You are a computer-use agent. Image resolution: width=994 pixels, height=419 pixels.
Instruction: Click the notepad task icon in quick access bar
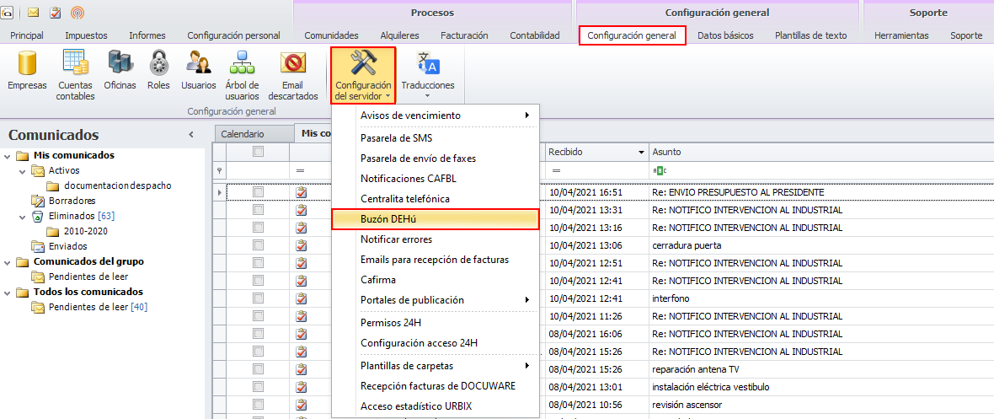point(55,12)
